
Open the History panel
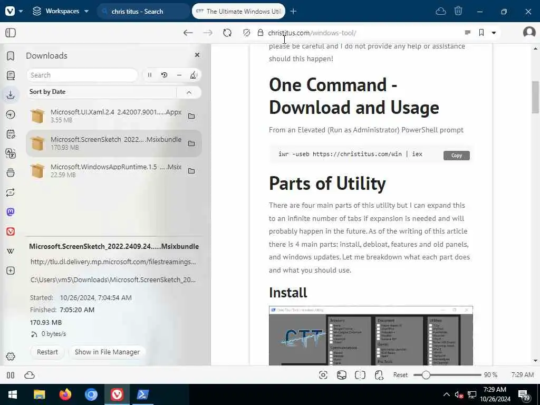click(11, 114)
